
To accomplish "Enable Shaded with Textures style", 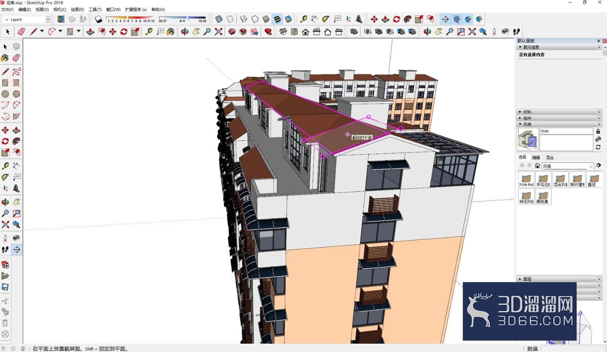I will pos(277,19).
